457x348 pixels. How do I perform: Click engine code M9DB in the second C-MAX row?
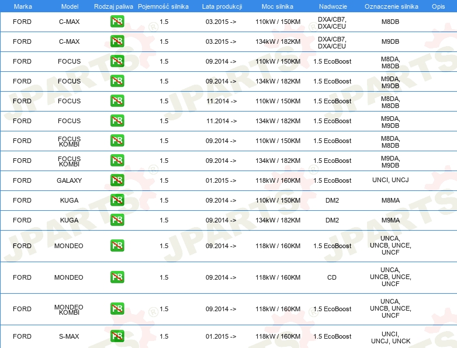[x=390, y=41]
